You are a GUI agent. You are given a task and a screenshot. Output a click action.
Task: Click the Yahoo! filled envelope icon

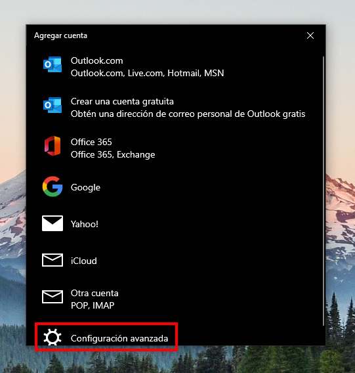pos(52,223)
